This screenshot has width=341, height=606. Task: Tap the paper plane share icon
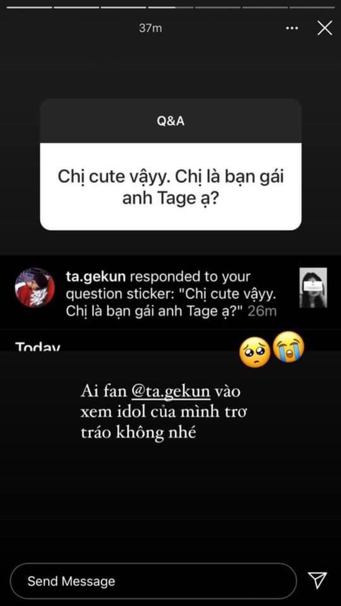(x=317, y=581)
